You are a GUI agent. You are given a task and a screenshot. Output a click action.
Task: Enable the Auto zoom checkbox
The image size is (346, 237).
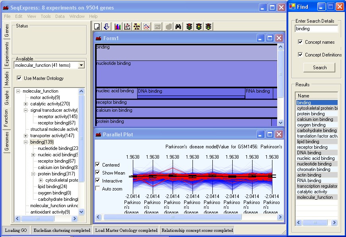pos(98,189)
